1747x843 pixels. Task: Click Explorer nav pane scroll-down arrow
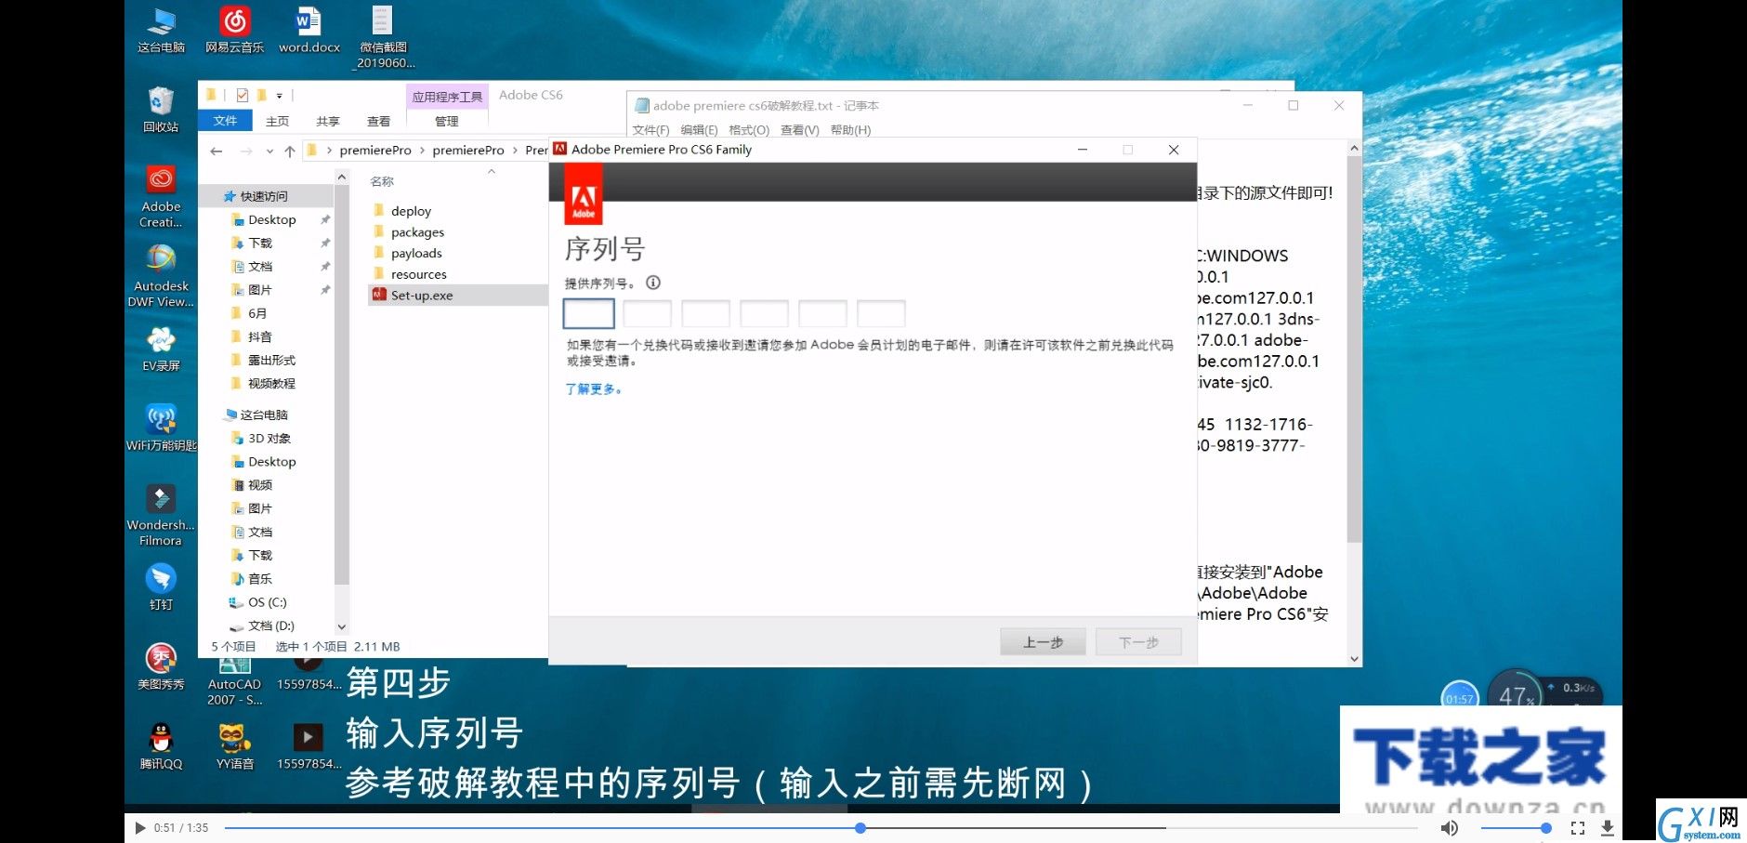coord(341,627)
